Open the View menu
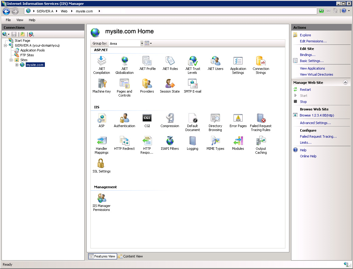Viewport: 353px width, 269px height. [20, 20]
